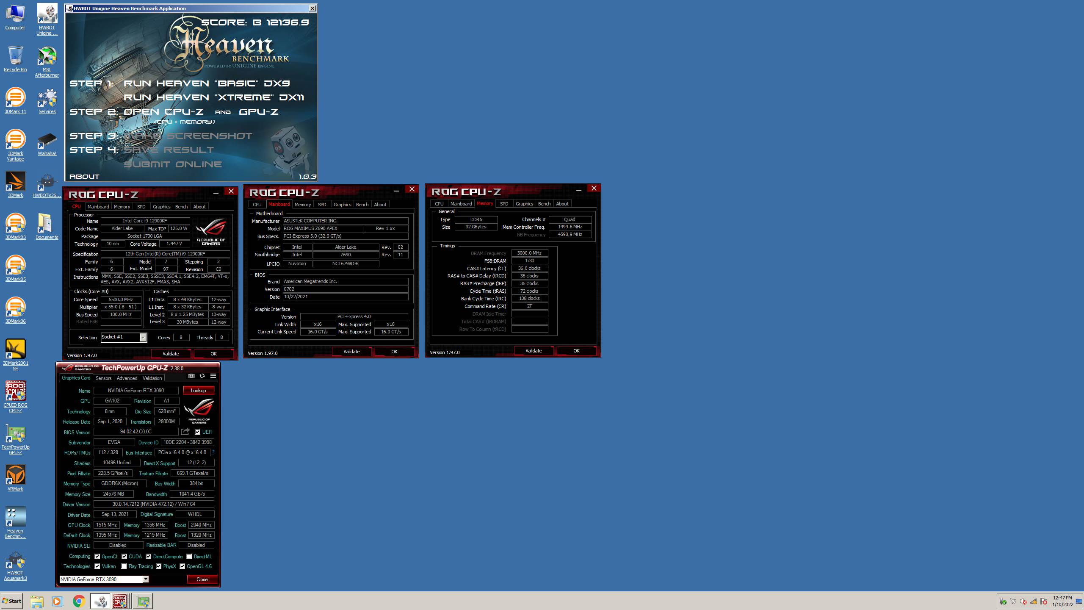Launch MSI Afterburner desktop icon
Image resolution: width=1084 pixels, height=610 pixels.
(x=47, y=61)
